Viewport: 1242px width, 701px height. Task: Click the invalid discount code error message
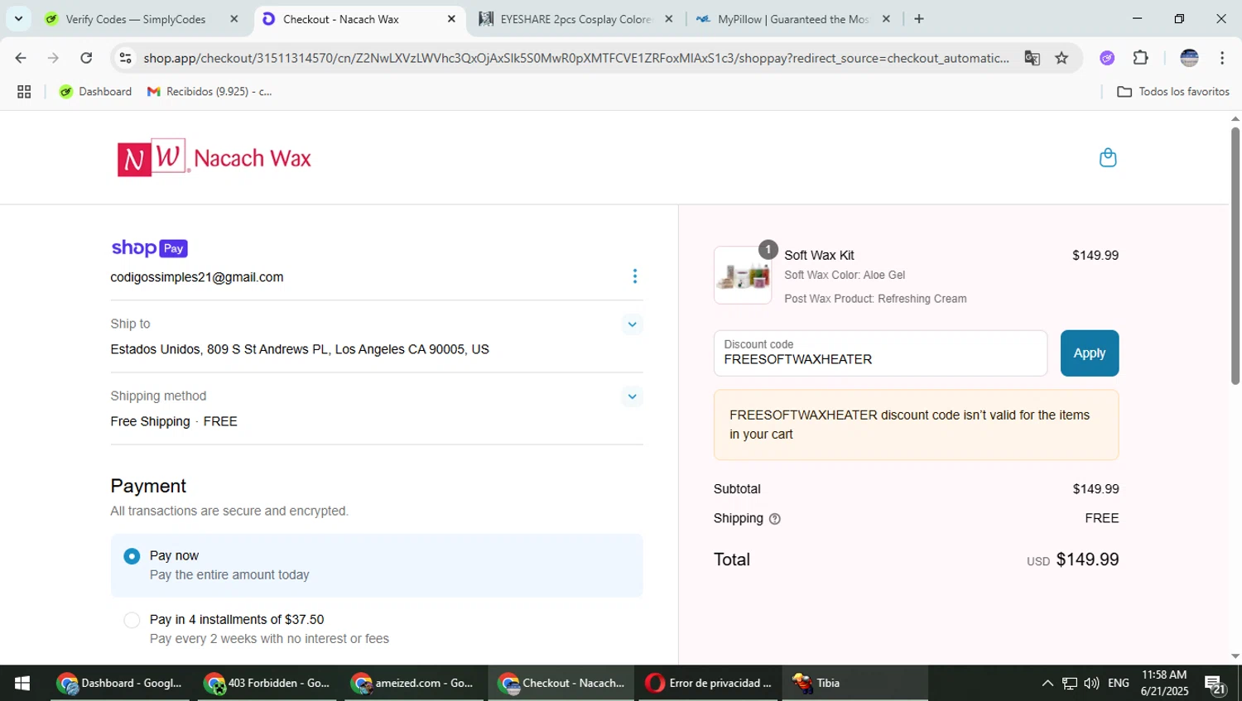click(916, 425)
